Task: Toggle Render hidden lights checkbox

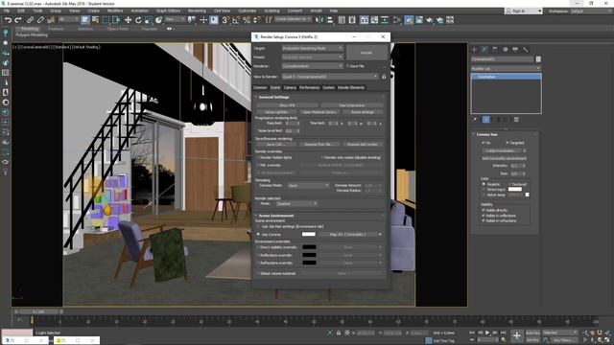Action: point(258,157)
